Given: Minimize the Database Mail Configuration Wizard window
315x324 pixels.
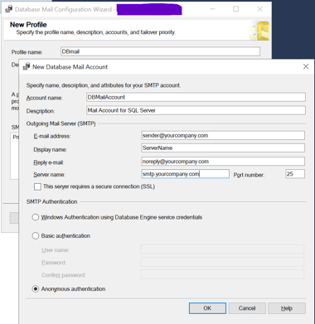Looking at the screenshot, I should point(212,9).
